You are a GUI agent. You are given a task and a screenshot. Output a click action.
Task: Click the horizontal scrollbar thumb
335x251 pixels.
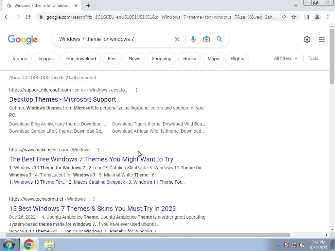tap(148, 235)
